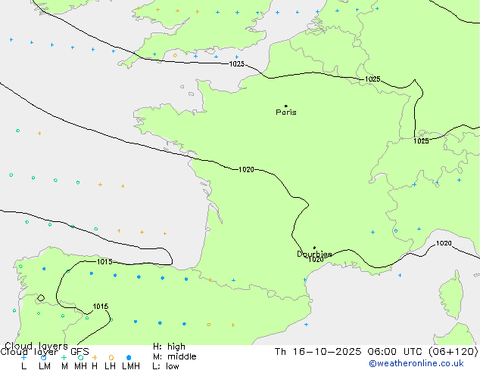Click the LMH filled blue dot legend icon
The height and width of the screenshot is (370, 480).
tap(129, 357)
